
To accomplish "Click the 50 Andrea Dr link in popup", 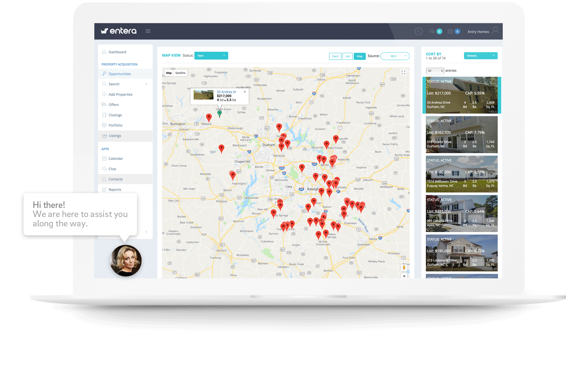I will tap(226, 92).
